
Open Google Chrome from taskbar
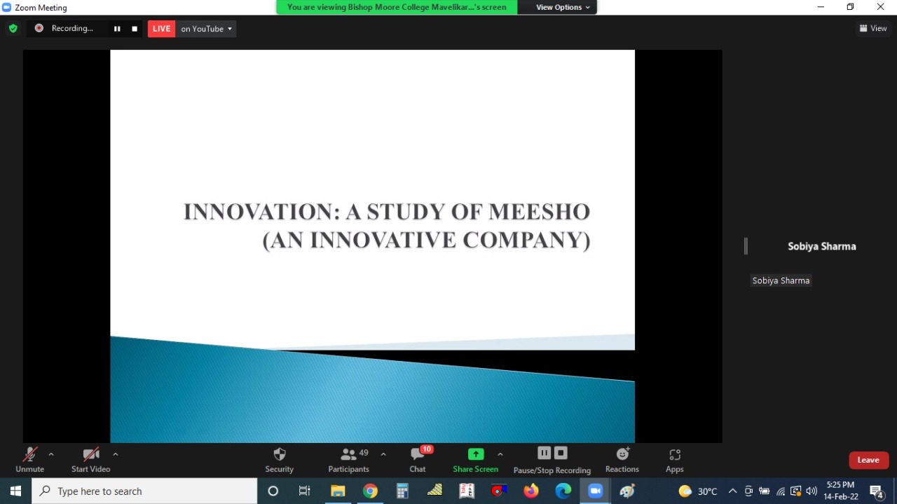[x=370, y=491]
